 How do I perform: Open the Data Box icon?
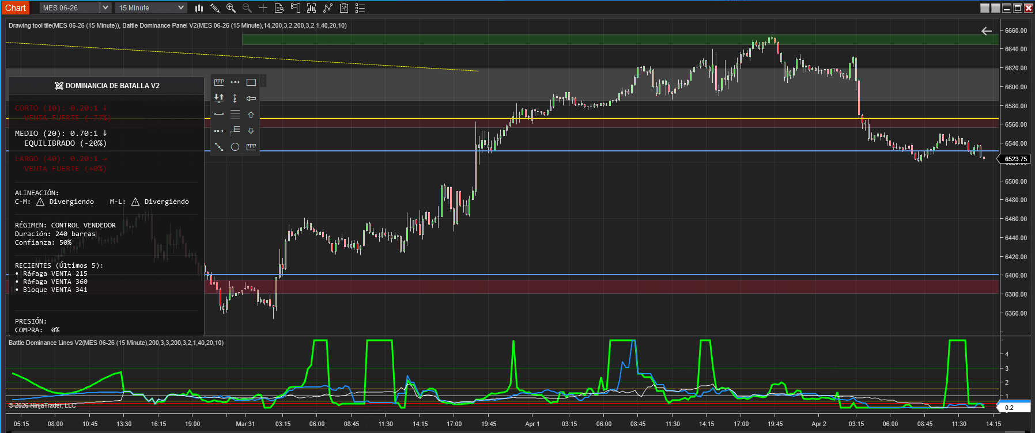pos(279,8)
